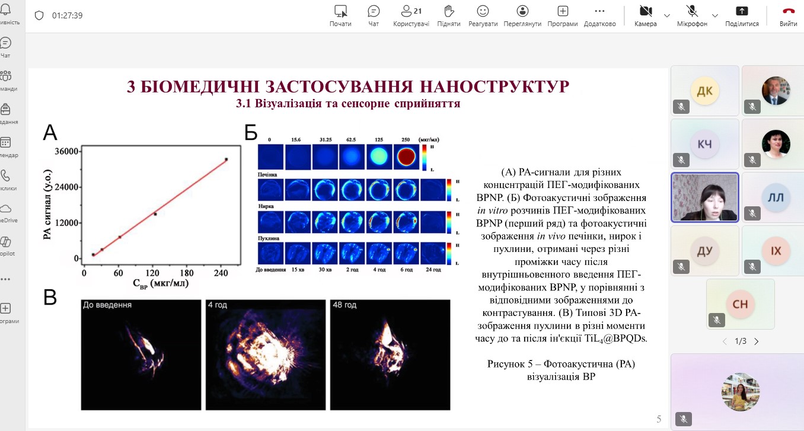
Task: Go to the next page of participants
Action: pyautogui.click(x=756, y=341)
